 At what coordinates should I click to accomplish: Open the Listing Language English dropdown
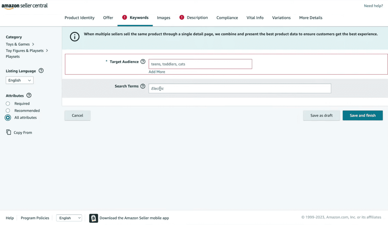point(20,80)
